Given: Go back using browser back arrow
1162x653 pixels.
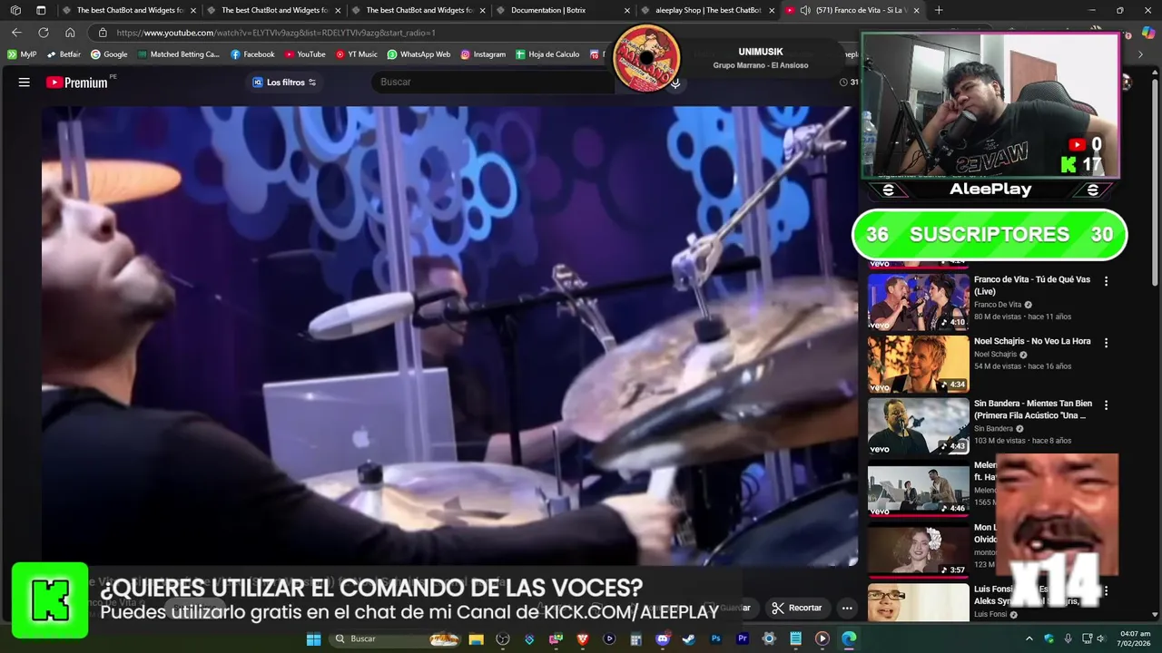Looking at the screenshot, I should (16, 33).
